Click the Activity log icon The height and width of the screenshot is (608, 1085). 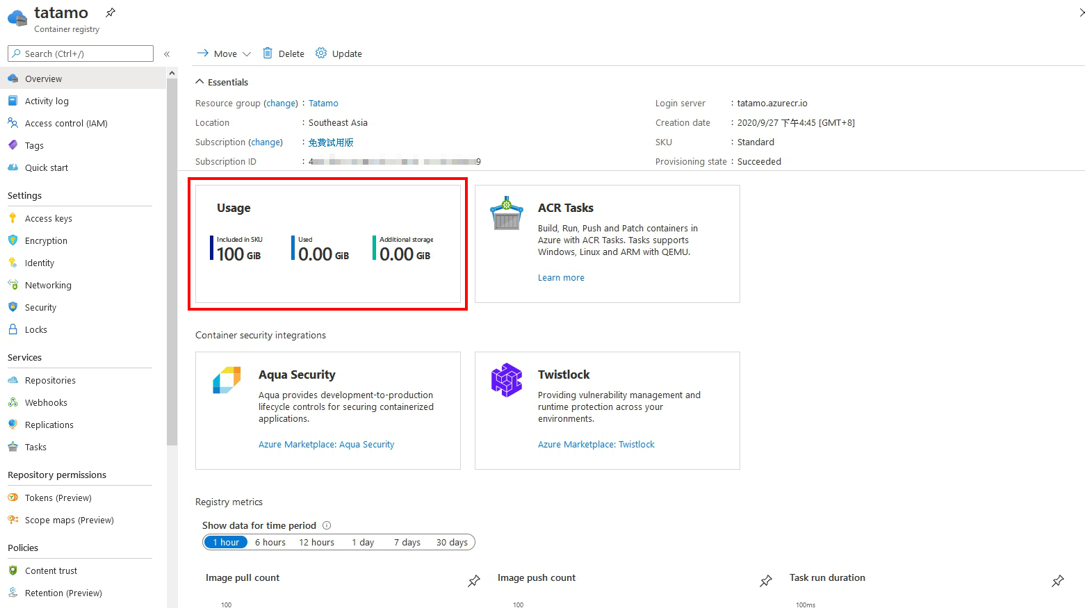[x=13, y=101]
